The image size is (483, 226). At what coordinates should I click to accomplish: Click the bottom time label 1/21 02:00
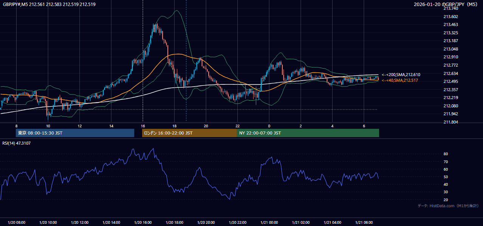coord(301,223)
